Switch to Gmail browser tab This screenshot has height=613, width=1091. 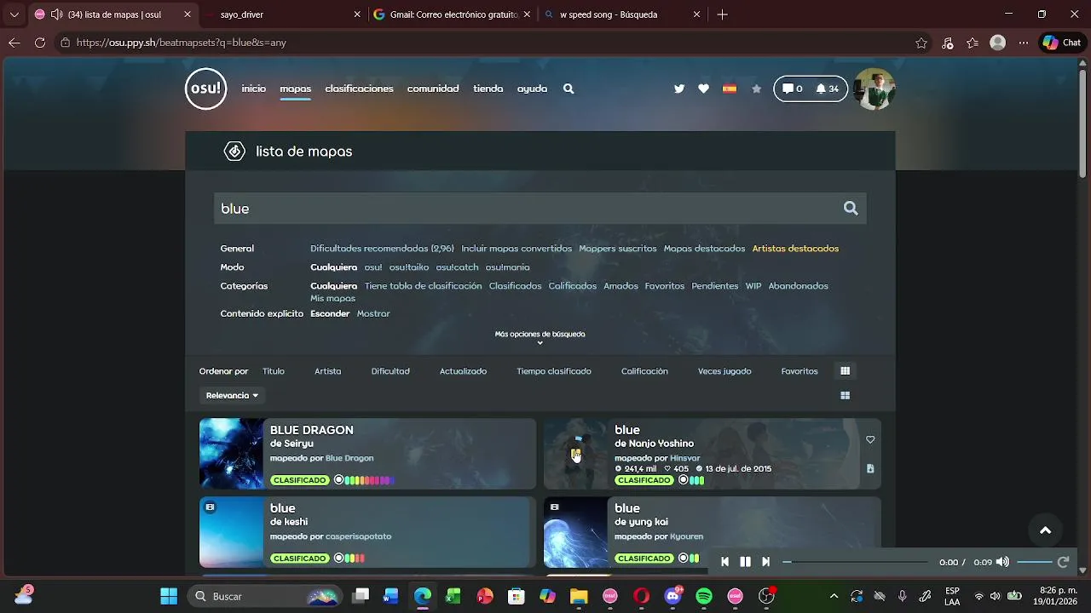[452, 14]
